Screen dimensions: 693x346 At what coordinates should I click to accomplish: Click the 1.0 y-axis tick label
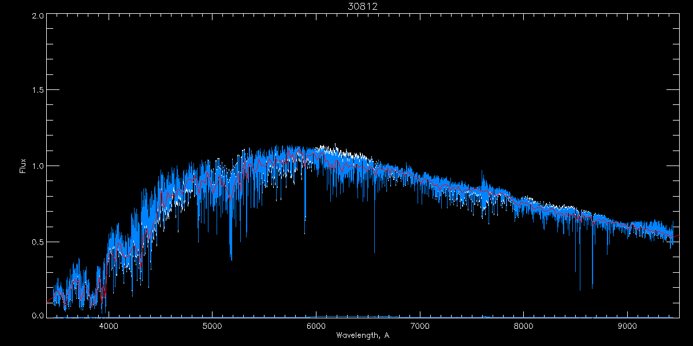tap(38, 167)
